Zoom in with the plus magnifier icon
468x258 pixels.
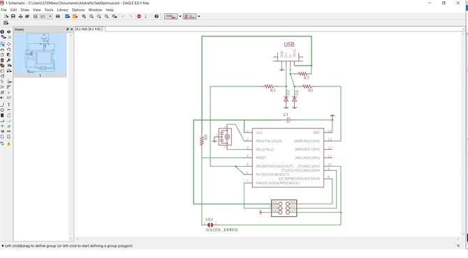point(92,16)
